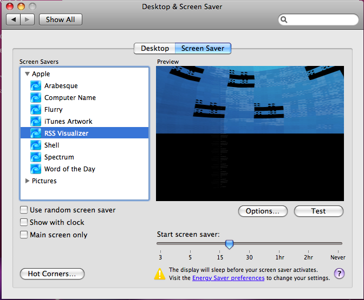Click the RSS Visualizer screen saver icon
This screenshot has height=300, width=364.
[x=36, y=133]
